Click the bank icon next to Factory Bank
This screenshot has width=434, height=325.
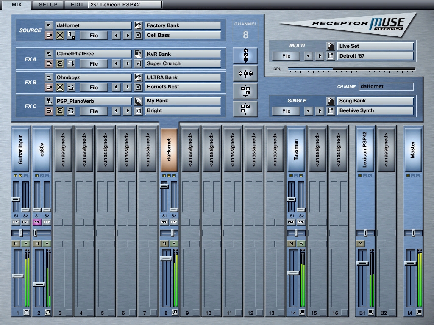[x=138, y=25]
